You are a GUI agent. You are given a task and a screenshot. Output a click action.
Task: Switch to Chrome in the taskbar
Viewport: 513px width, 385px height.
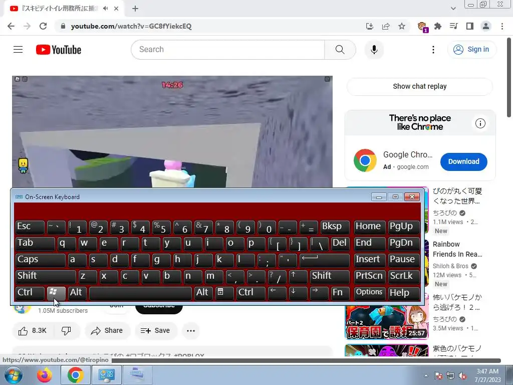[x=75, y=375]
